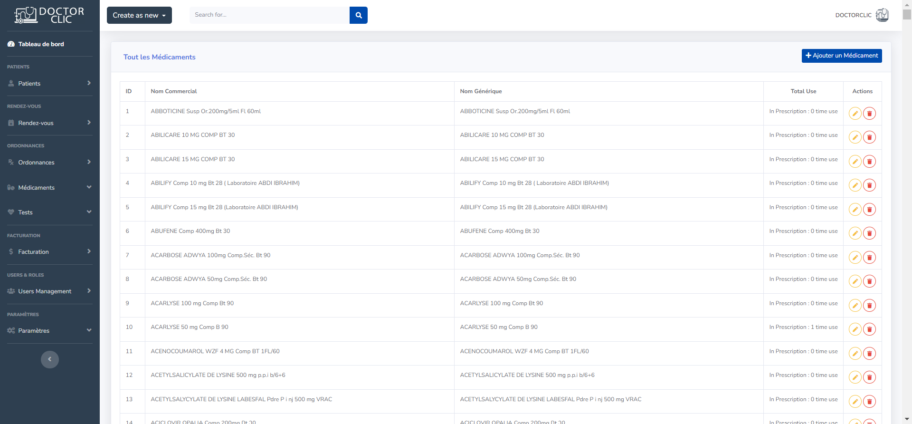
Task: Delete ACETYLSALYCYLATE DE LYSINE LABESFAL row
Action: [869, 402]
